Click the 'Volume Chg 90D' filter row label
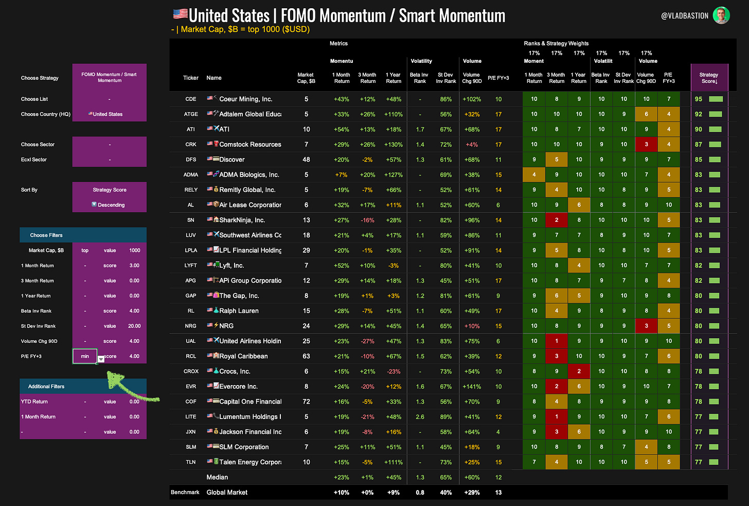The height and width of the screenshot is (506, 749). point(39,341)
